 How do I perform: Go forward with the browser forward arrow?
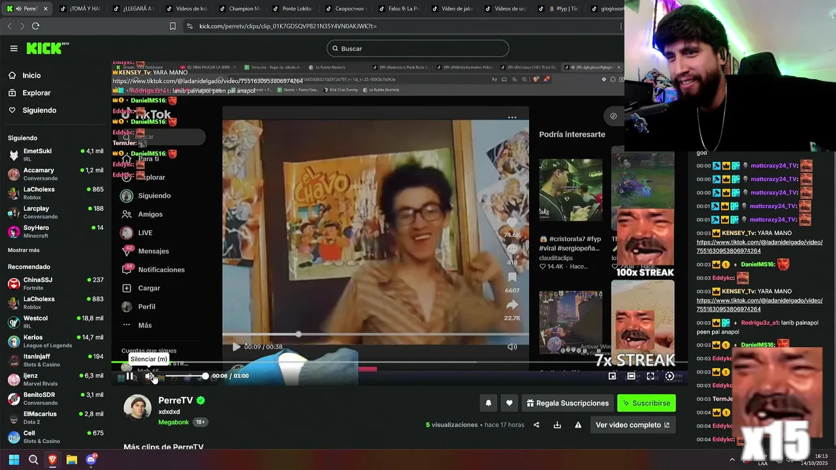click(22, 26)
